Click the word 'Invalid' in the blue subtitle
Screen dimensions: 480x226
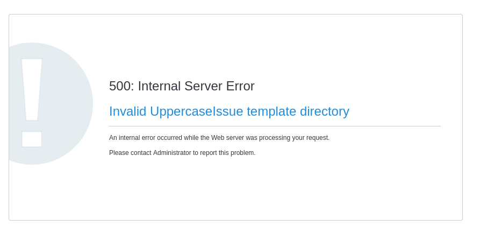pos(127,111)
